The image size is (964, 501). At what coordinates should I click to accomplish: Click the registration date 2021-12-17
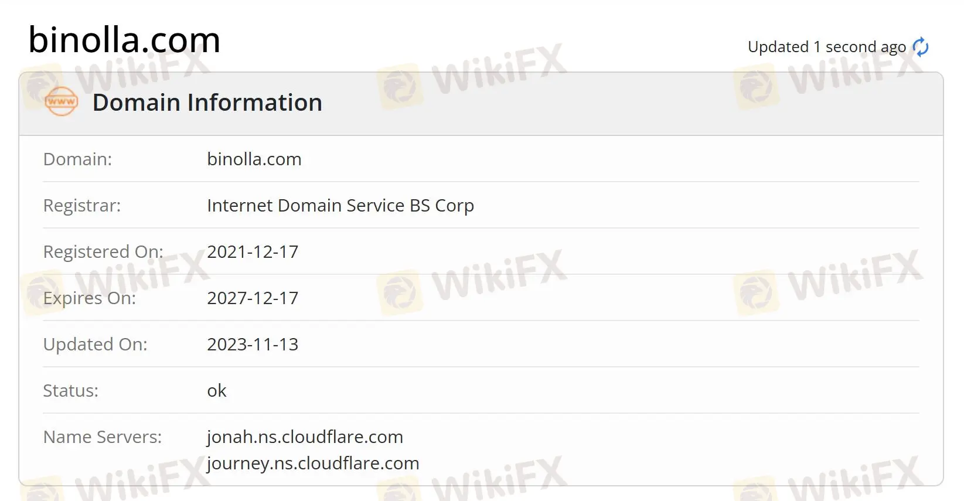point(253,252)
